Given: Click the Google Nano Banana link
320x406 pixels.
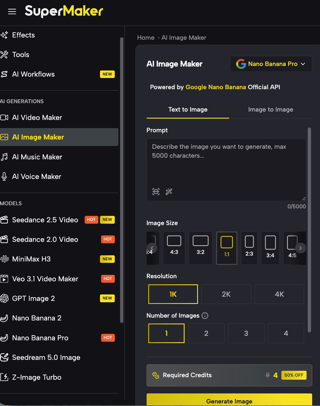Looking at the screenshot, I should (x=216, y=87).
